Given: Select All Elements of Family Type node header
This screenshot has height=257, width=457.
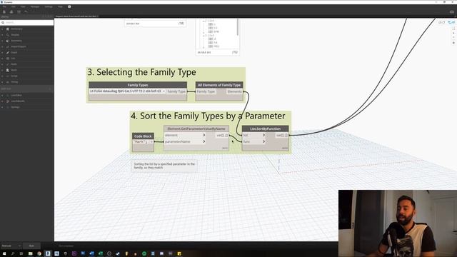Looking at the screenshot, I should click(219, 85).
